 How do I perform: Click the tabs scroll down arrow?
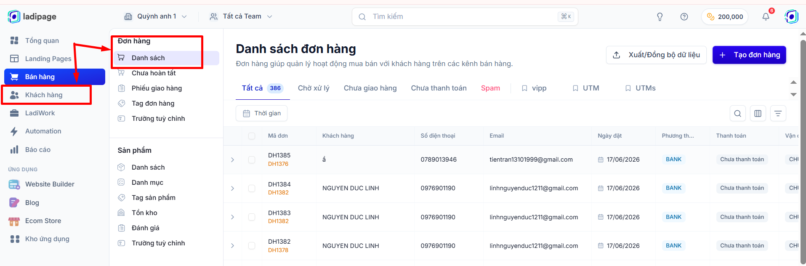coord(793,95)
